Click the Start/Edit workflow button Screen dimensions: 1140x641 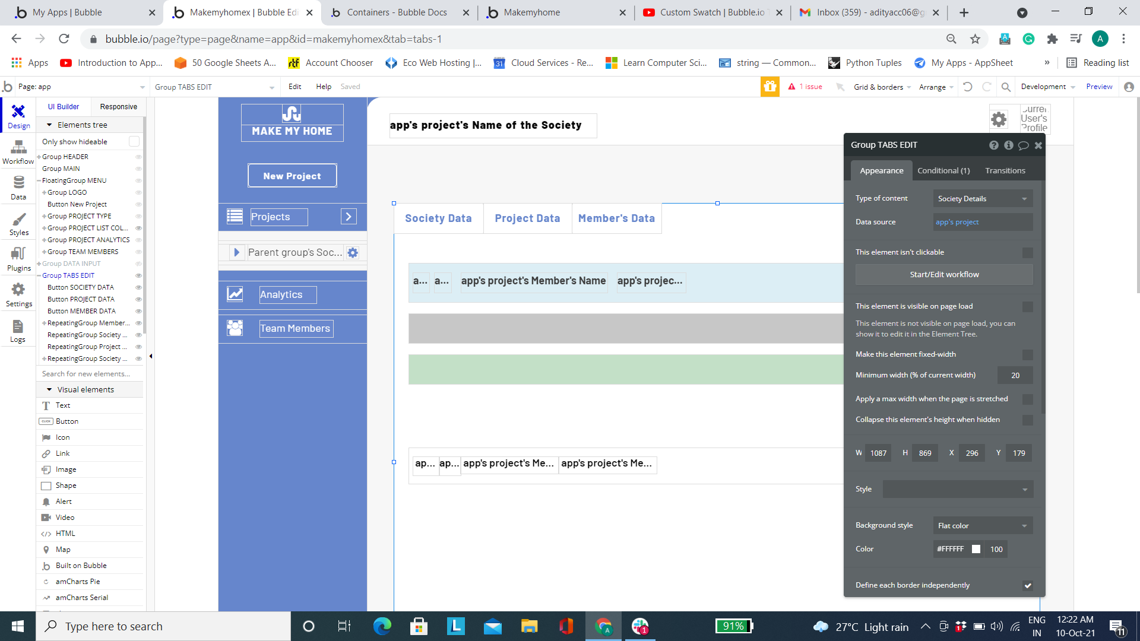[944, 274]
